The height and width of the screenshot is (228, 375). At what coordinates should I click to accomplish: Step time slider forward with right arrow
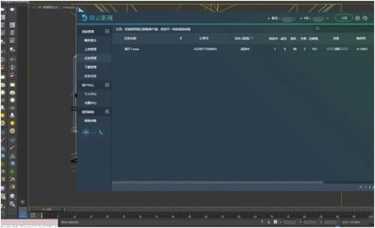64,210
